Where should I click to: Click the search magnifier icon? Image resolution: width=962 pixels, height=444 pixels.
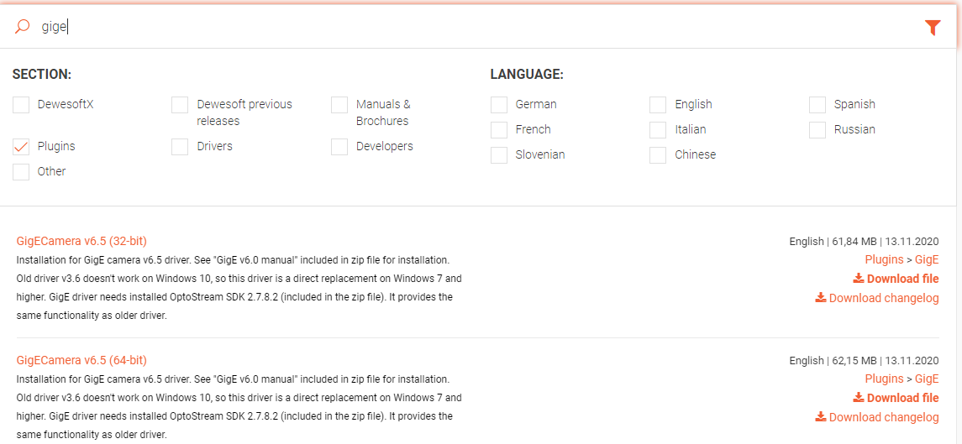[22, 26]
